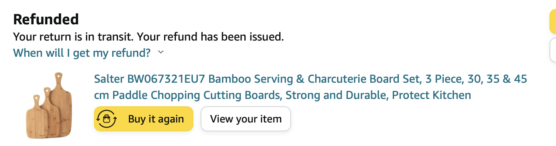Screen dimensions: 556x146
Task: Expand the refund timing chevron arrow
Action: coord(160,52)
